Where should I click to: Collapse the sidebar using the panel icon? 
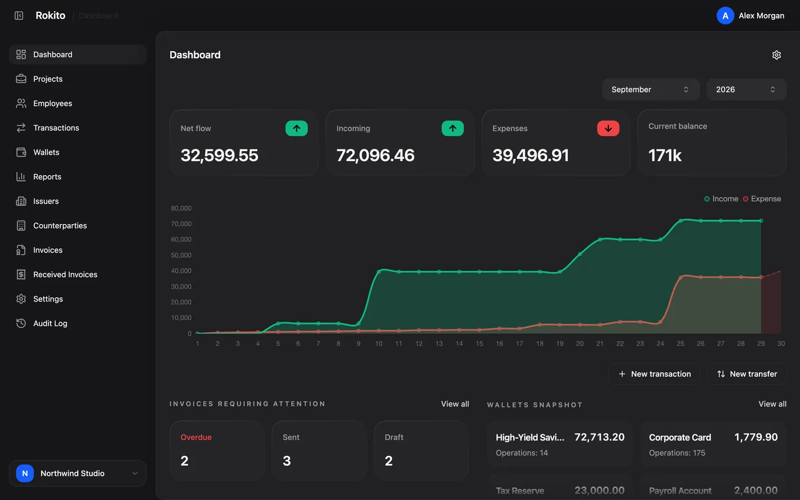19,16
